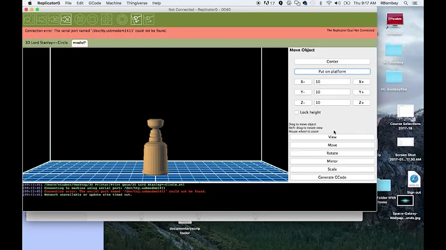
Task: Lower the object with Z- button
Action: [303, 103]
